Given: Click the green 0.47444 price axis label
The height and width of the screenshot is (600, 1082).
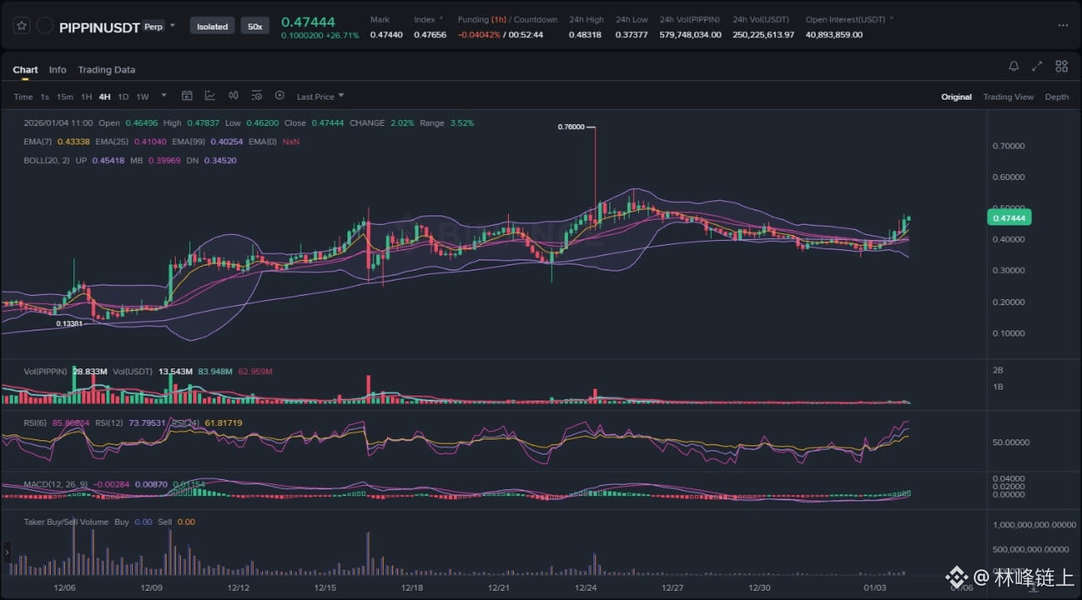Looking at the screenshot, I should 1008,218.
